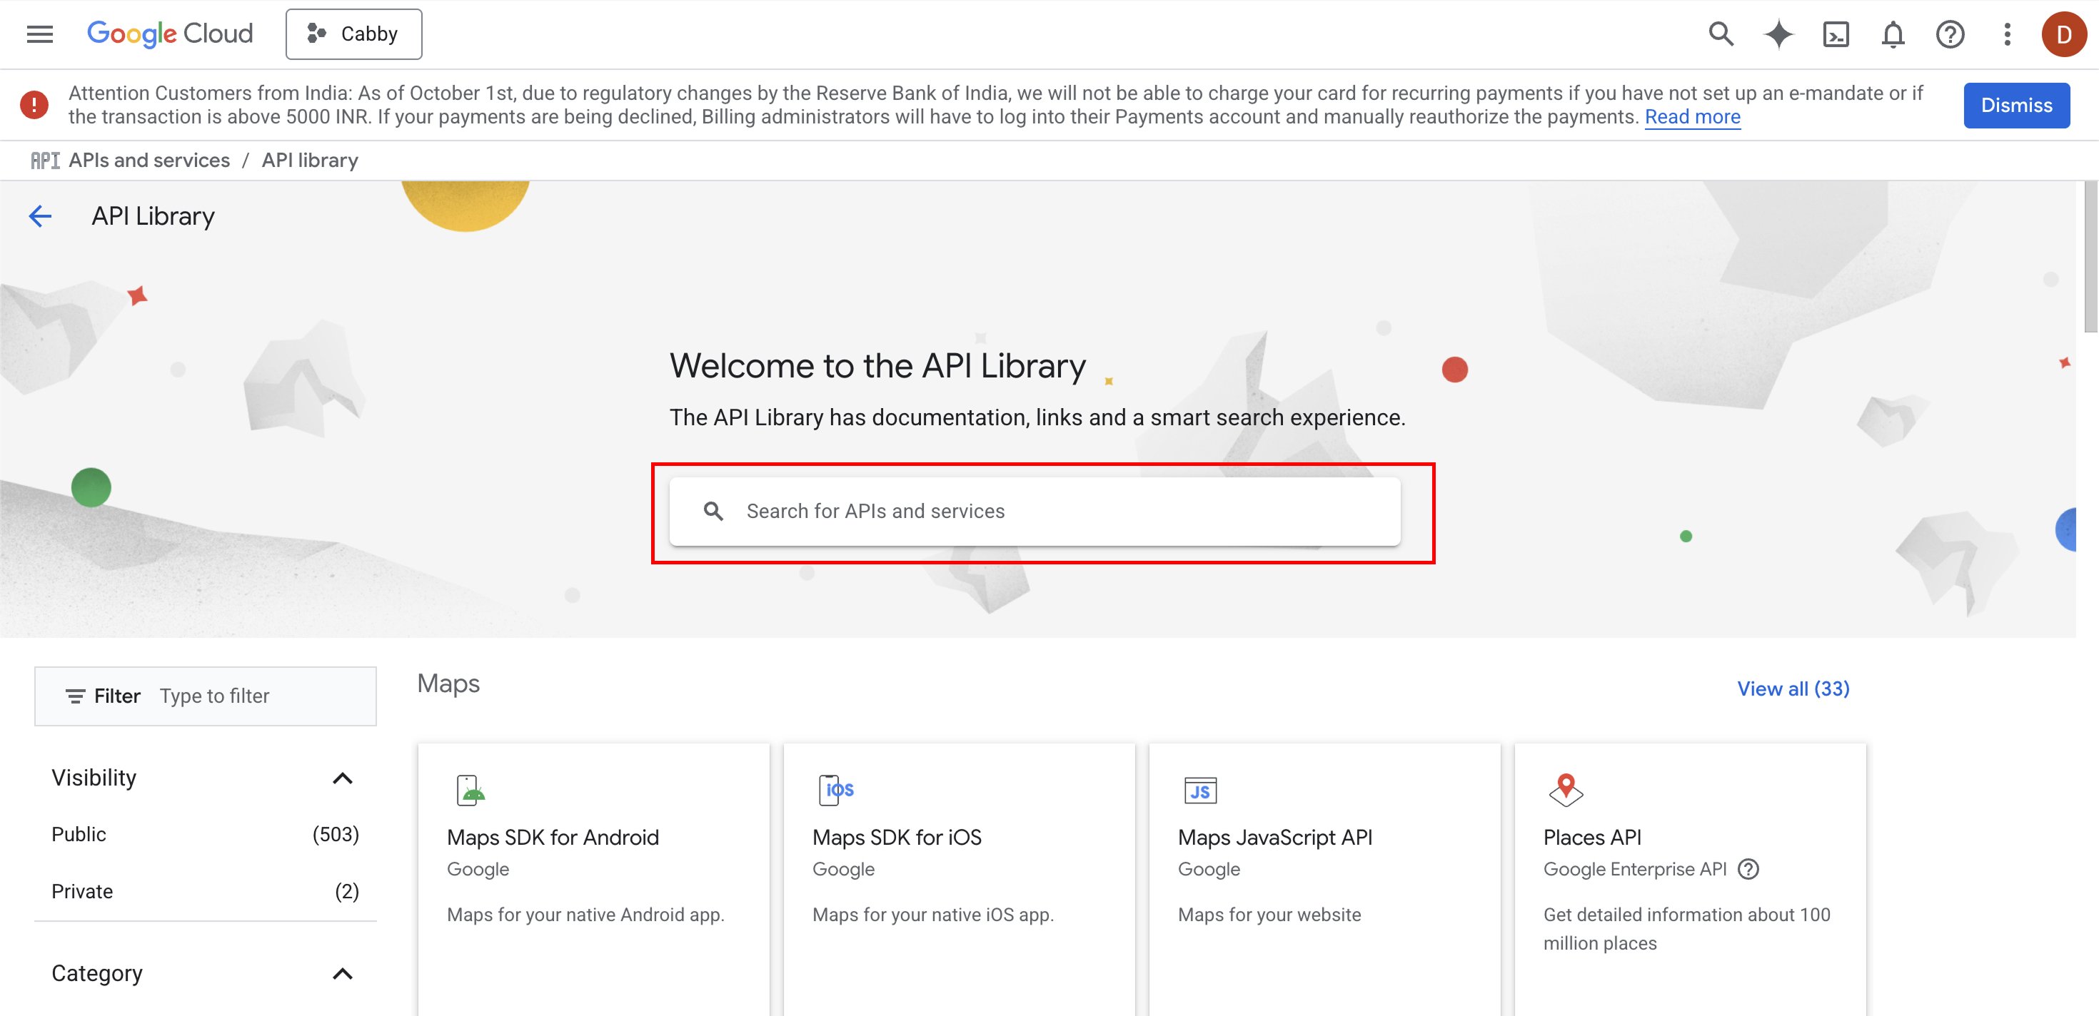
Task: Open the Cabby project selector
Action: coord(353,34)
